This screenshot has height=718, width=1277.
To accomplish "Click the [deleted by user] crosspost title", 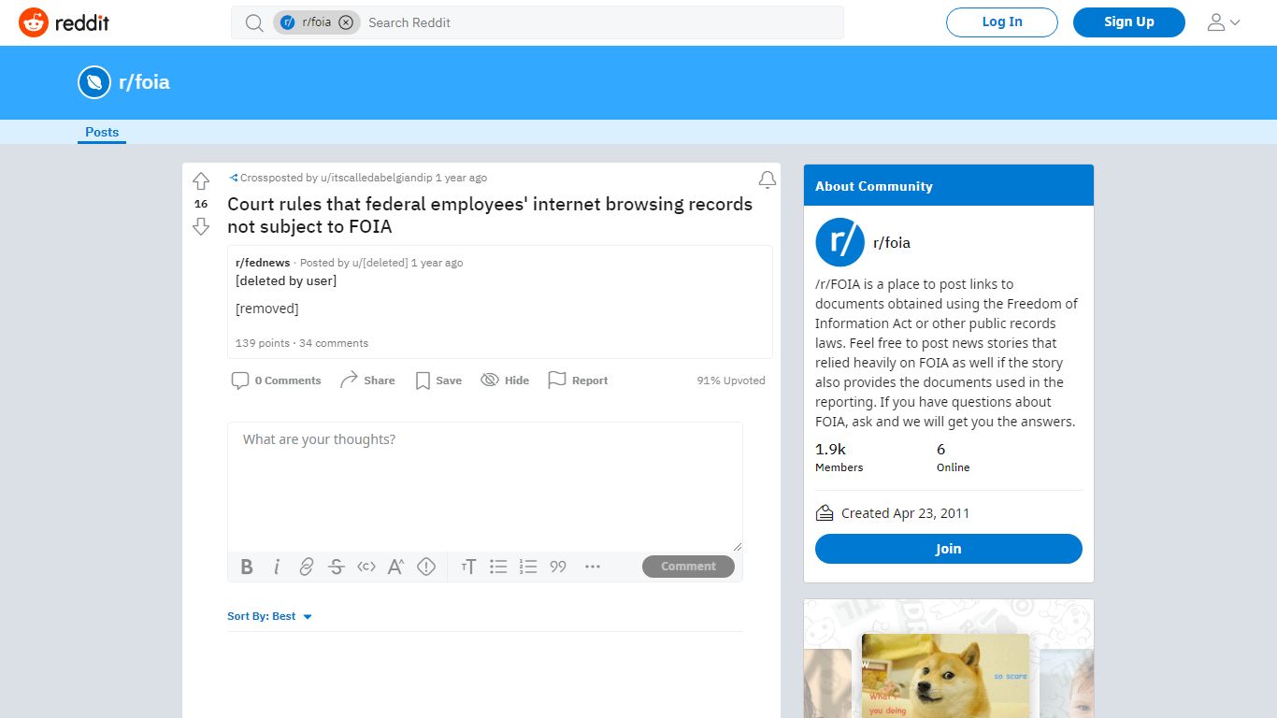I will point(286,280).
